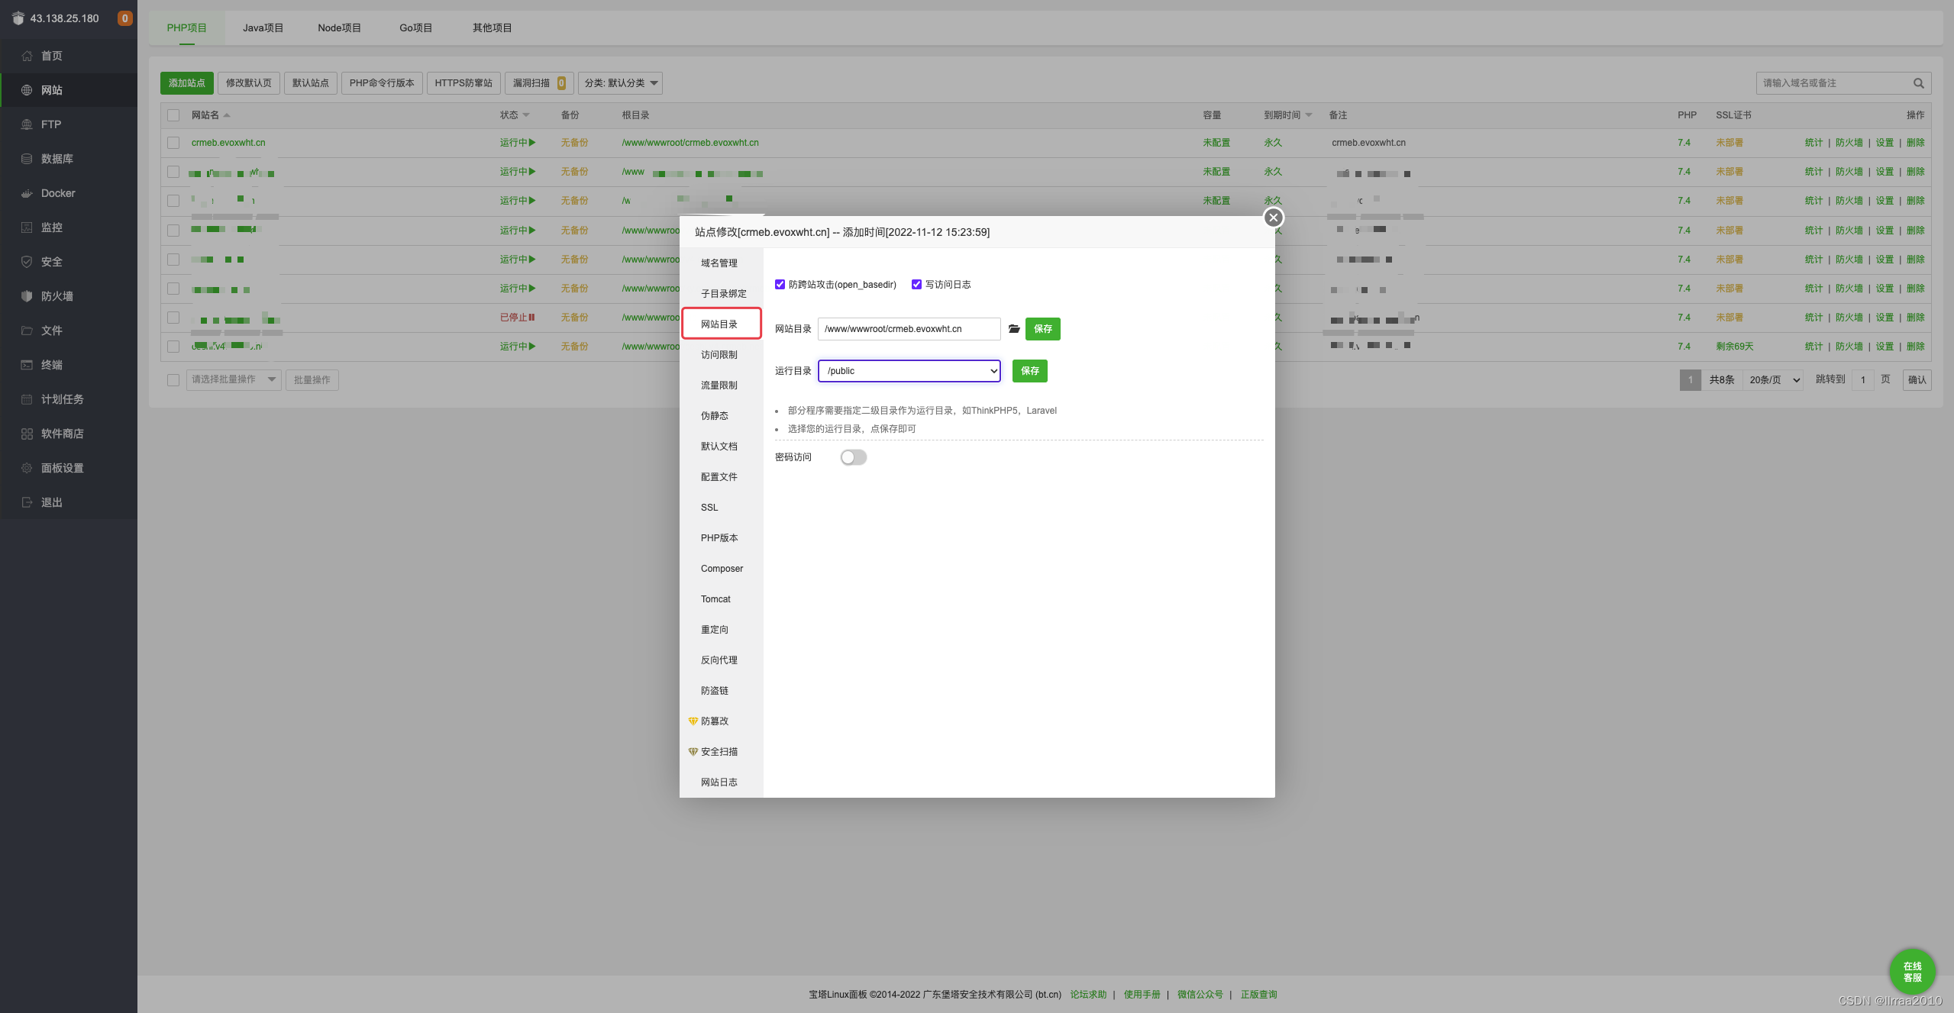Click the orange notification badge near IP

(x=124, y=18)
